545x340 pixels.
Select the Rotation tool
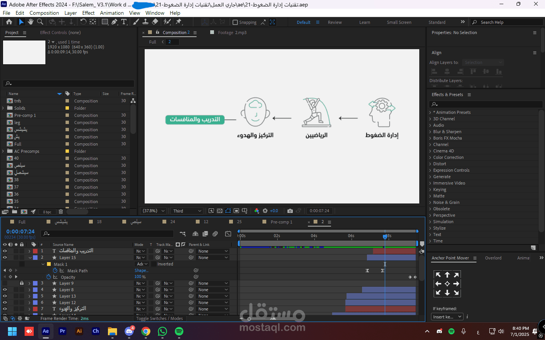[83, 22]
